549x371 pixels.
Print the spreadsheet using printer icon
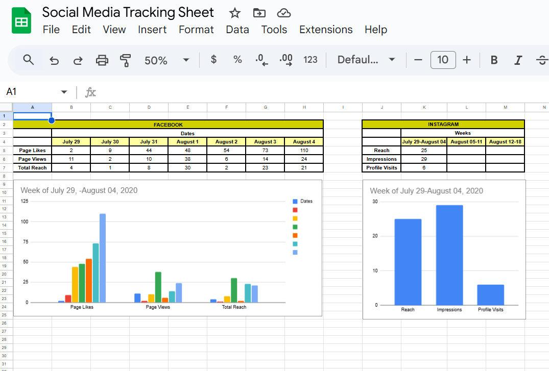(102, 60)
